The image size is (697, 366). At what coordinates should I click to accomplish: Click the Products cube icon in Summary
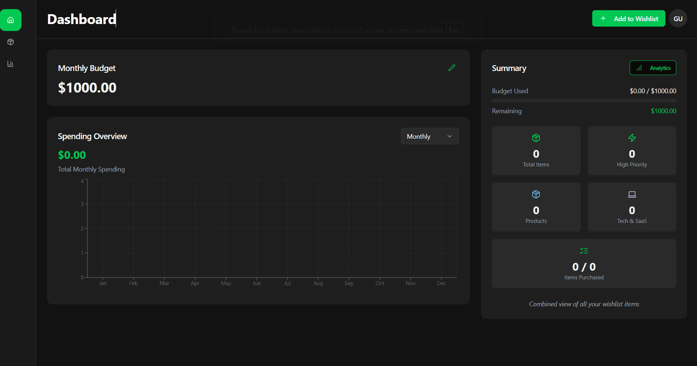[x=536, y=194]
